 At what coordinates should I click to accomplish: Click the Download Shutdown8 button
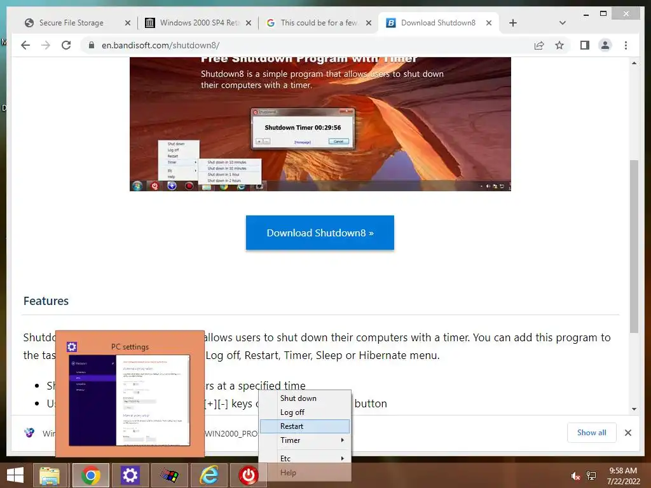tap(320, 233)
